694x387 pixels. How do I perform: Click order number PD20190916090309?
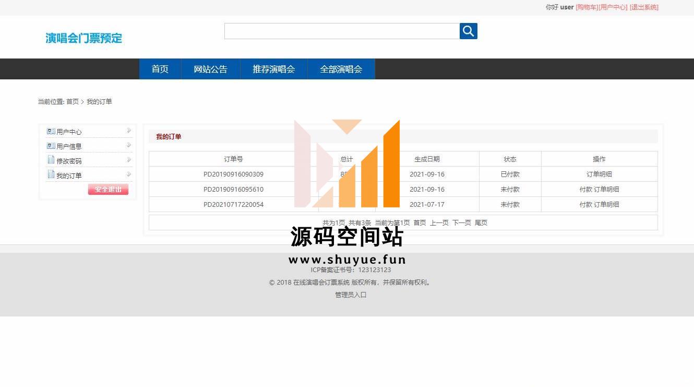(233, 174)
